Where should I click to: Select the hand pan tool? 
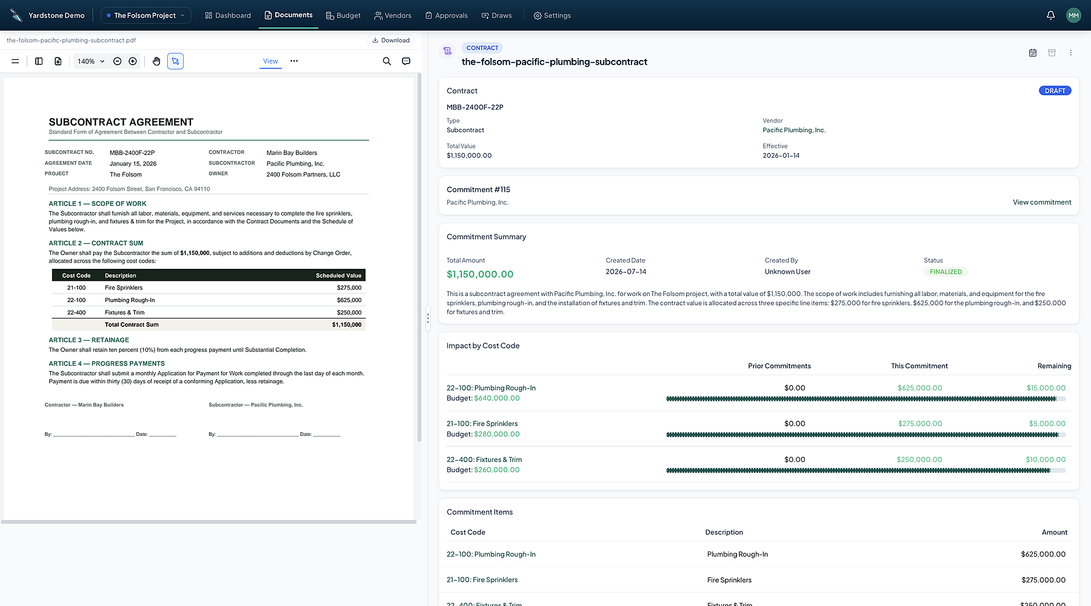click(x=156, y=61)
